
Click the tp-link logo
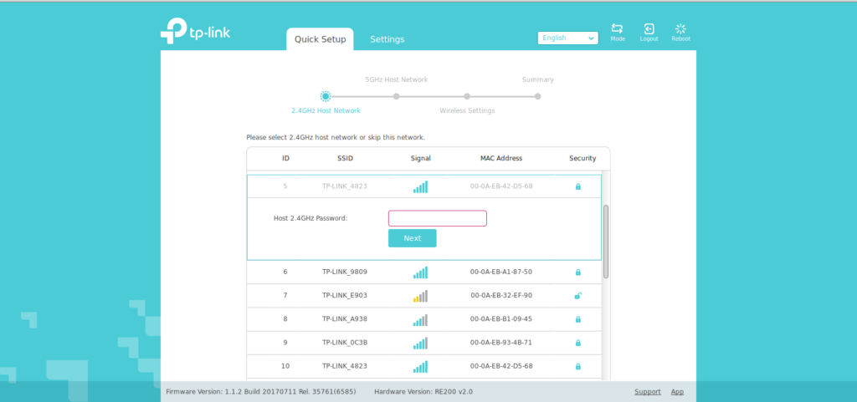click(195, 32)
